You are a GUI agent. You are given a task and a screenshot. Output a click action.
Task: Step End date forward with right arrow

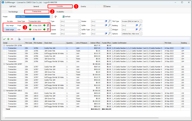[44, 30]
